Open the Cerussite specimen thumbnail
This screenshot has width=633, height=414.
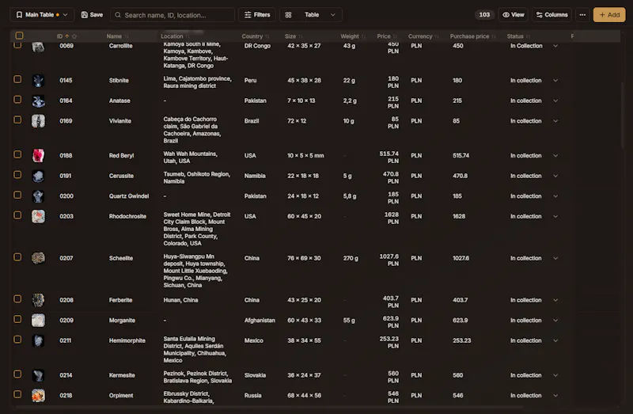point(38,176)
